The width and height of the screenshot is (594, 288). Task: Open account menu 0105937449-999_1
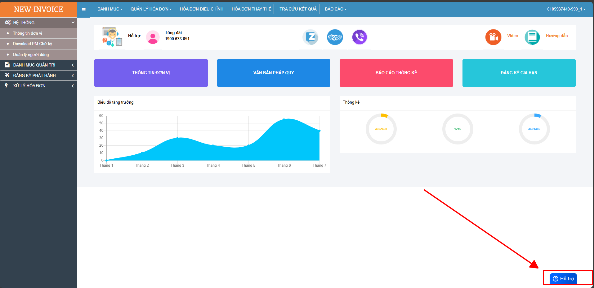point(566,9)
